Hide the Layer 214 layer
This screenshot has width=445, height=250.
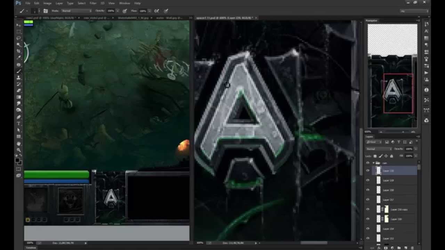[x=368, y=229]
